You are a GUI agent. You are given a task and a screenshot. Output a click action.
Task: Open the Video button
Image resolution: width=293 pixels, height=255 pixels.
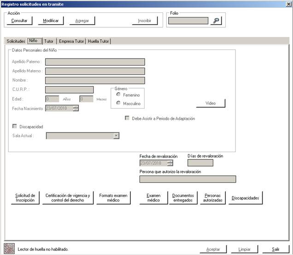point(211,103)
